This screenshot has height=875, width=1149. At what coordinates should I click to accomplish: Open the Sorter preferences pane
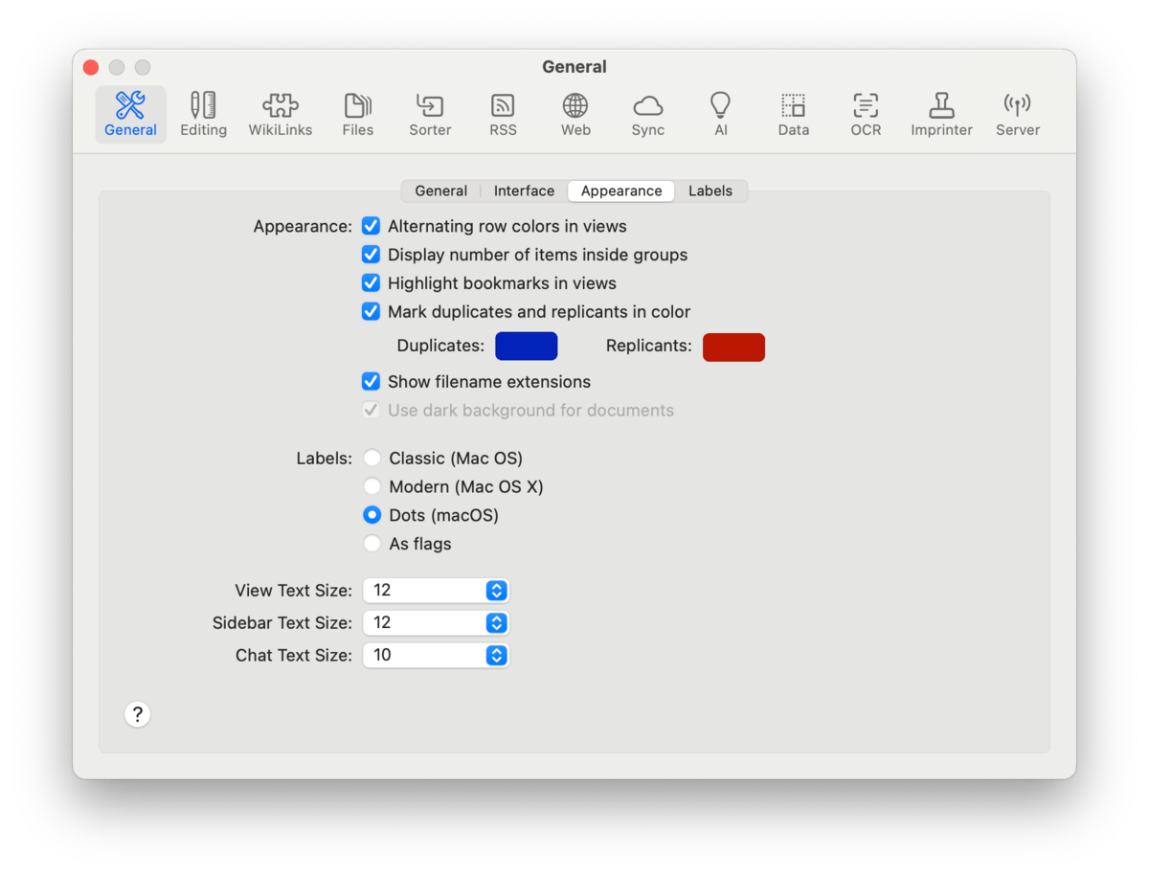coord(430,115)
